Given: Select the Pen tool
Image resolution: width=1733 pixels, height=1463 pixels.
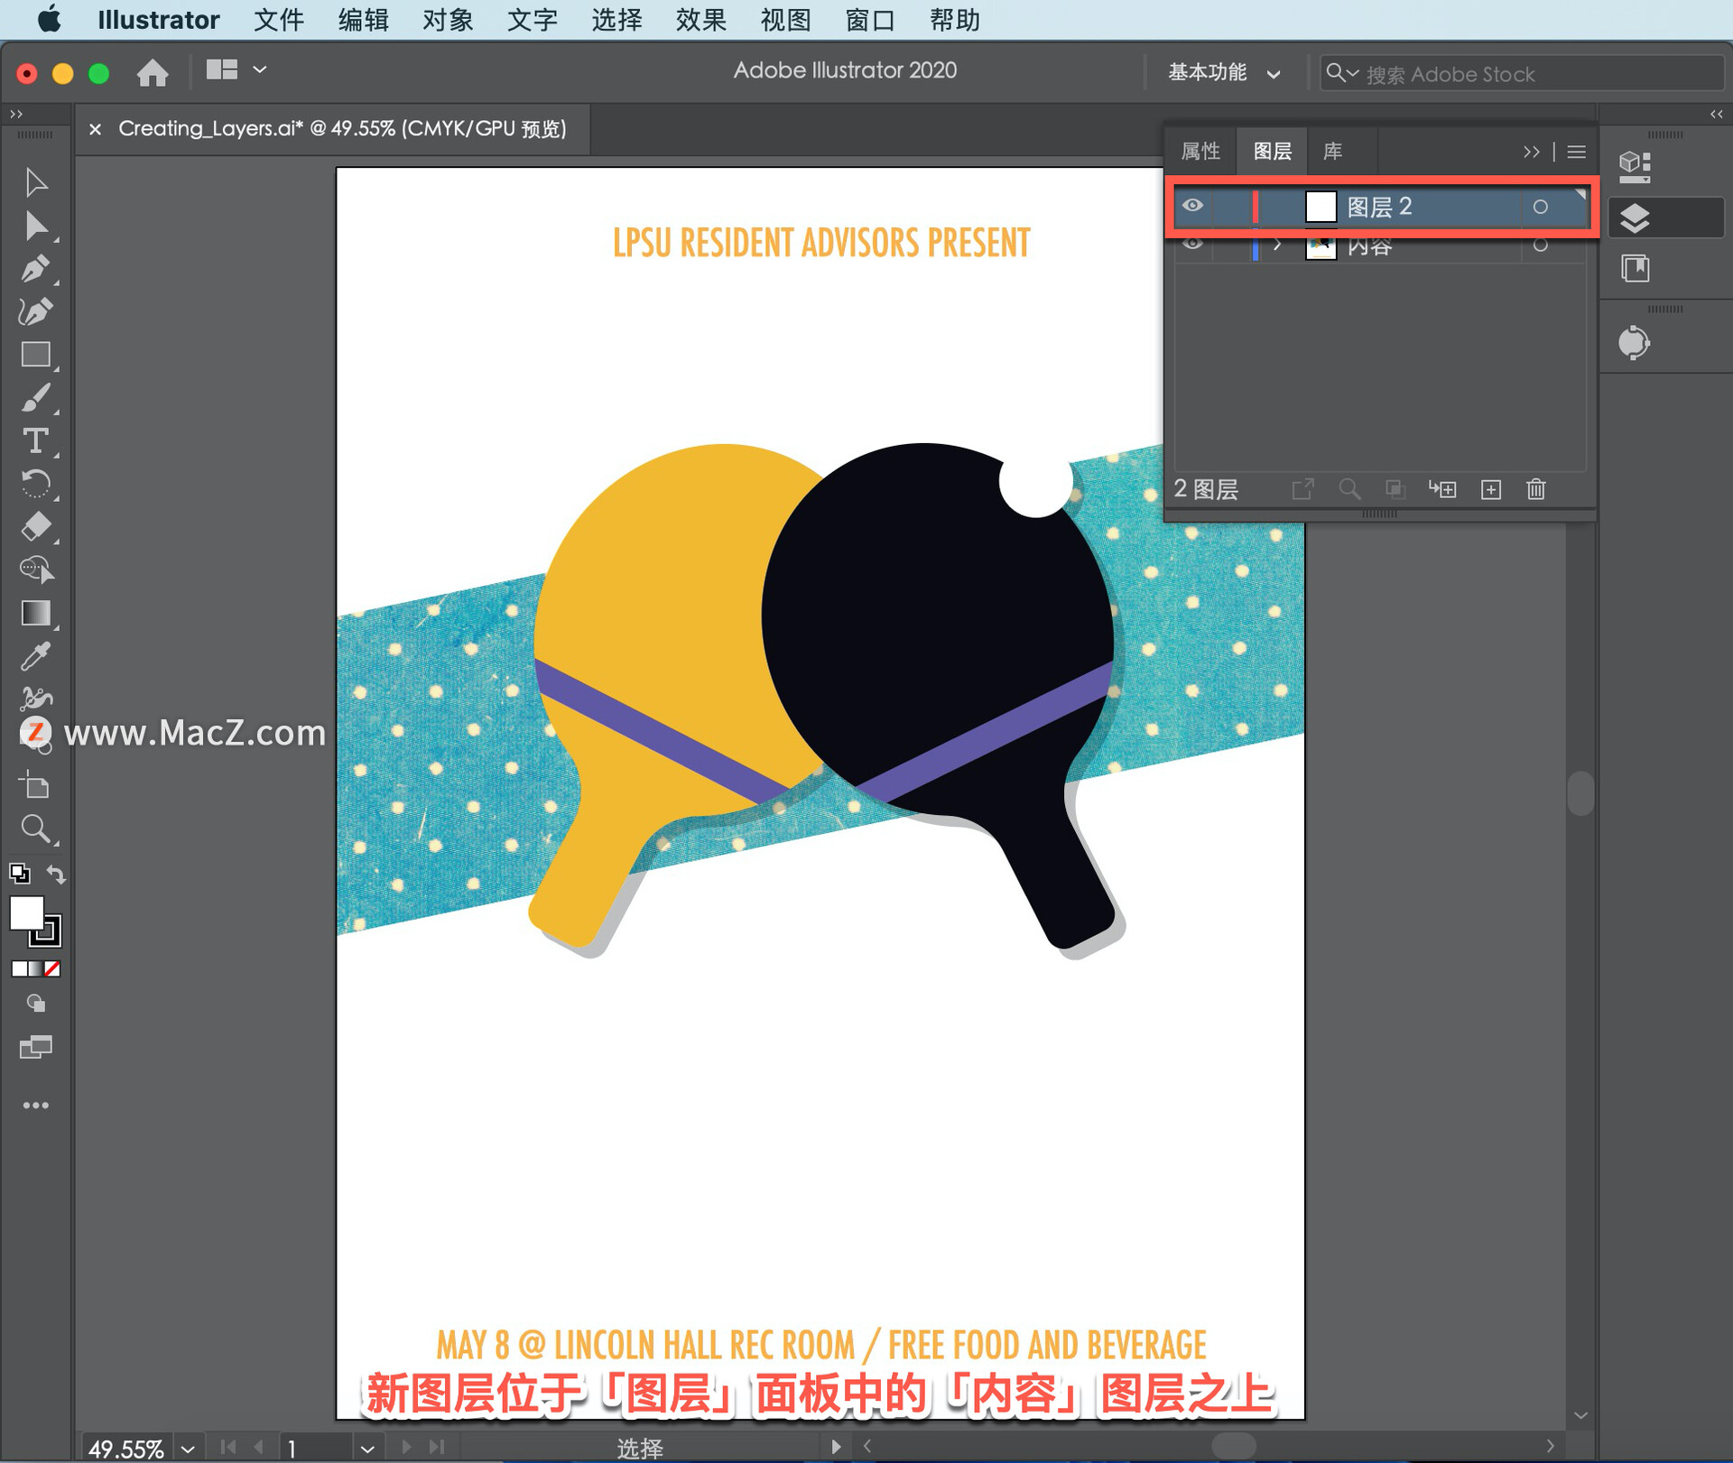Looking at the screenshot, I should point(35,268).
